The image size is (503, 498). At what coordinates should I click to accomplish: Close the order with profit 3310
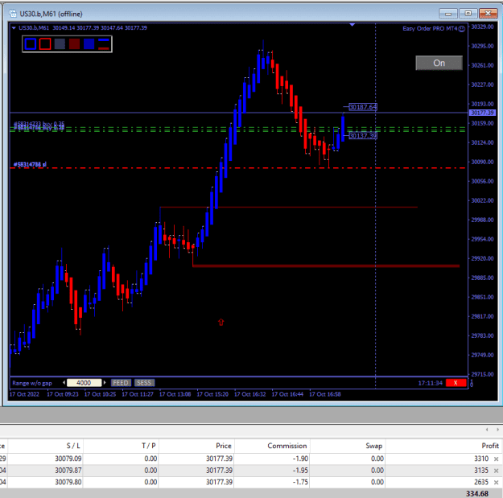(x=496, y=459)
